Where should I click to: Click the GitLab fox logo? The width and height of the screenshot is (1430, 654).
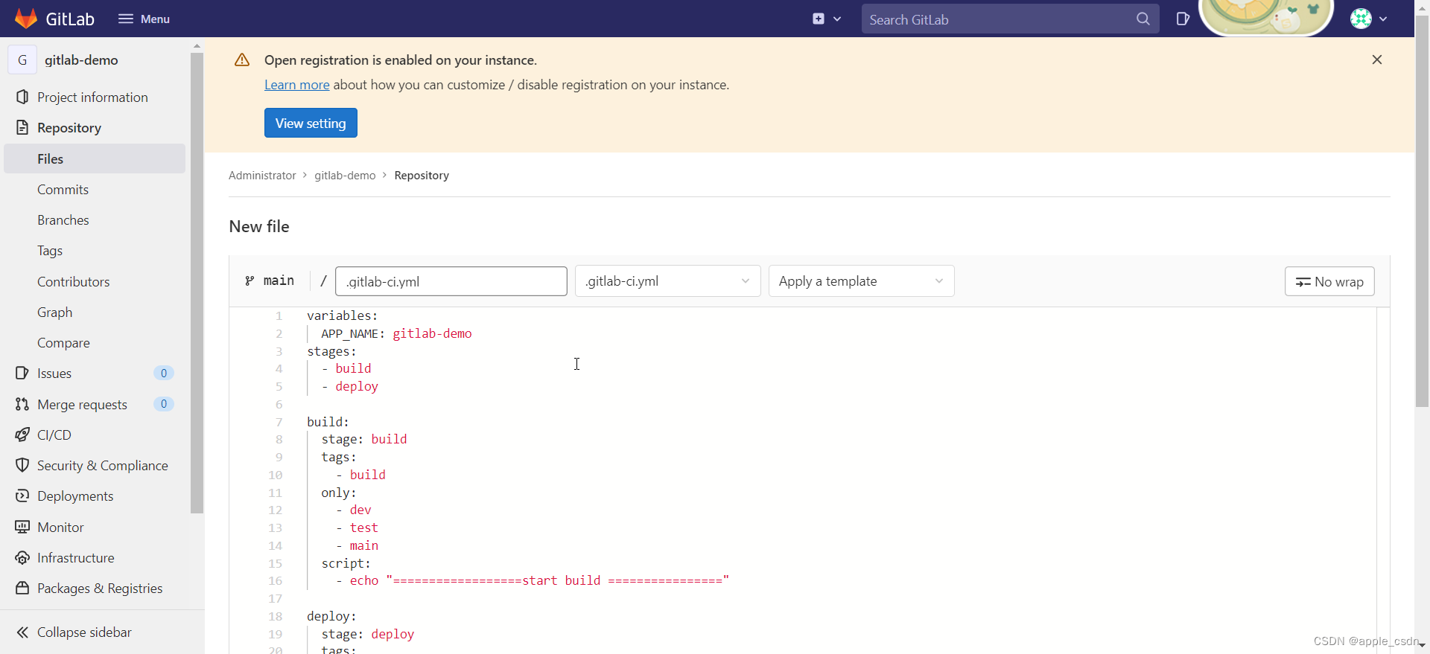coord(26,19)
